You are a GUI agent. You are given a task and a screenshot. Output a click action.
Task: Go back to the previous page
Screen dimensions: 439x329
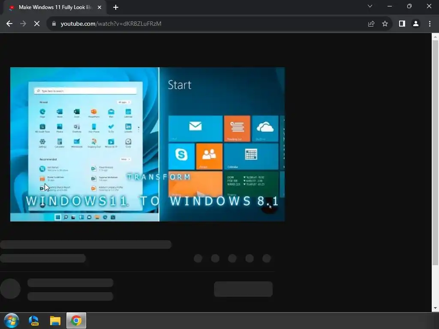click(9, 24)
